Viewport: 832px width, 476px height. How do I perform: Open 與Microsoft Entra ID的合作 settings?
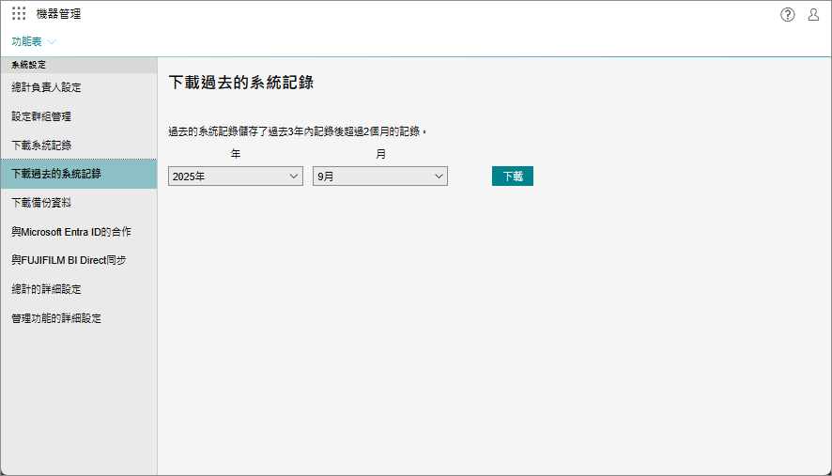(x=71, y=232)
